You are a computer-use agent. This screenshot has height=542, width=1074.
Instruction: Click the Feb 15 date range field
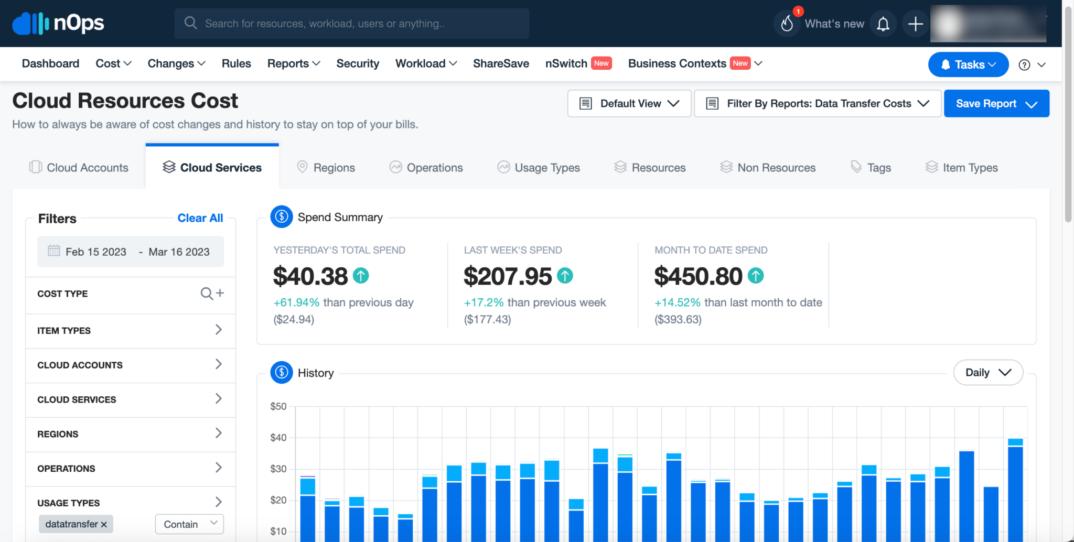click(96, 252)
